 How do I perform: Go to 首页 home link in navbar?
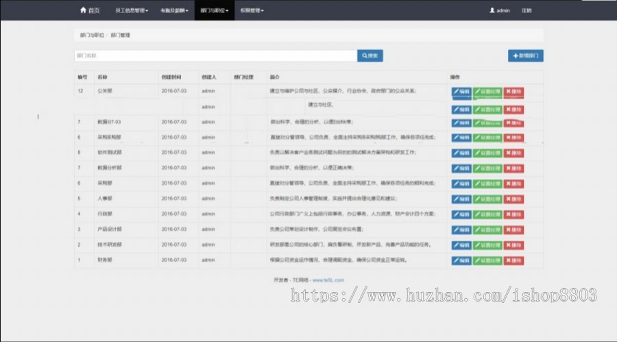point(90,10)
